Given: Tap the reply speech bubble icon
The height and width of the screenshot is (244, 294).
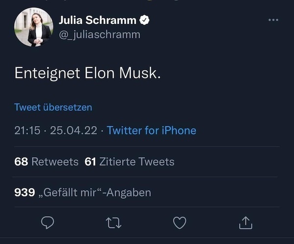Looking at the screenshot, I should [x=48, y=223].
